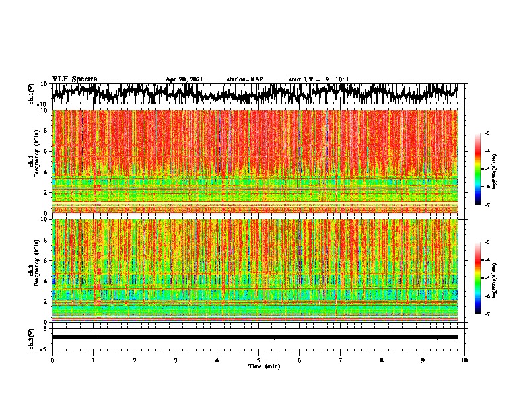Click the ch.2 frequency tick "4"
Image resolution: width=523 pixels, height=404 pixels.
[46, 281]
